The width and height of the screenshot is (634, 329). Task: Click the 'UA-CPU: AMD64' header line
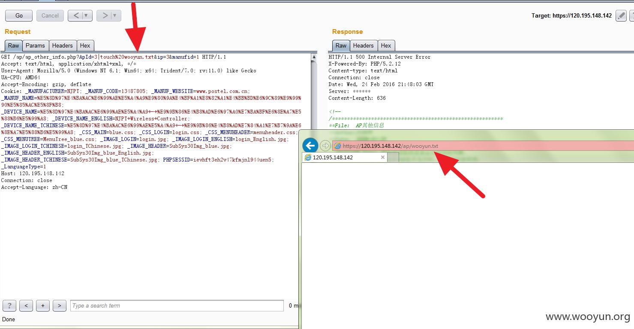[21, 78]
